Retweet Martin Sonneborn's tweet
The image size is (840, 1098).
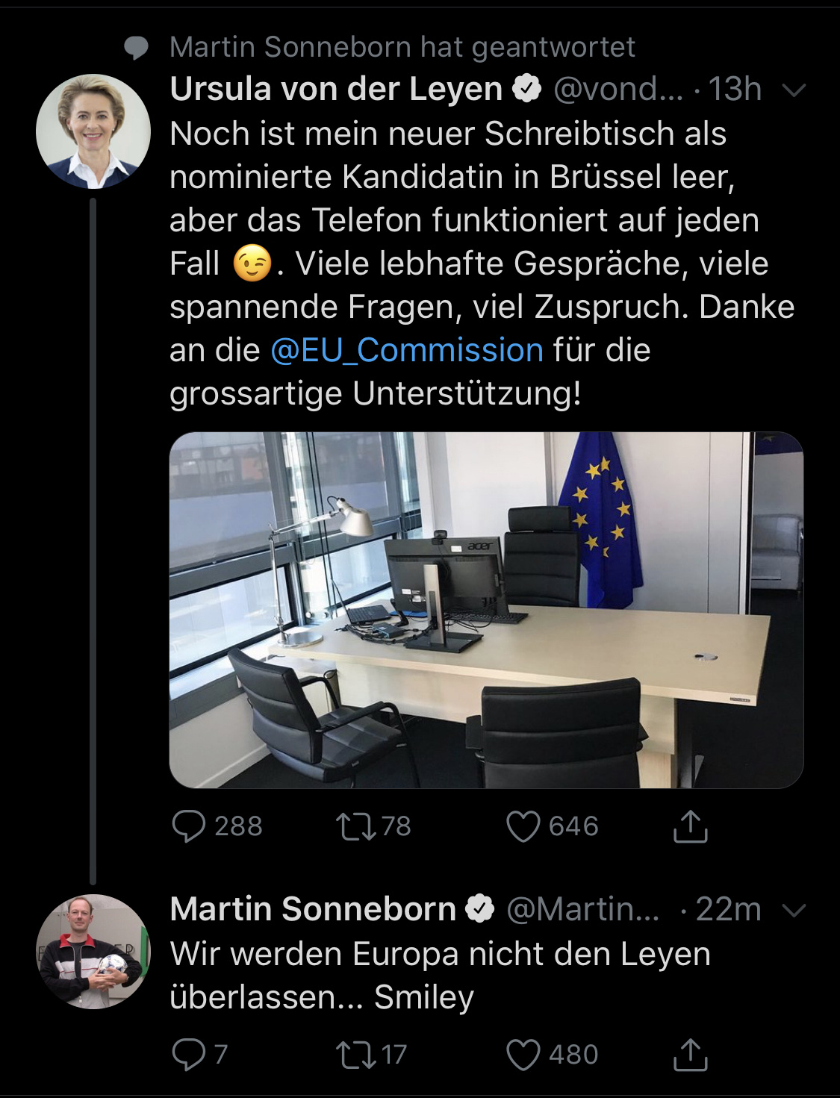pos(355,1054)
